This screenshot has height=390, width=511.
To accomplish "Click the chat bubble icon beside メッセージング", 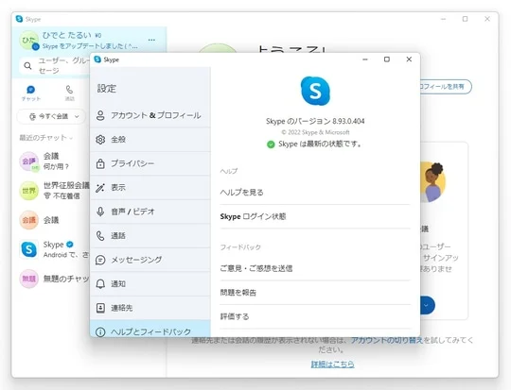I will (x=100, y=260).
